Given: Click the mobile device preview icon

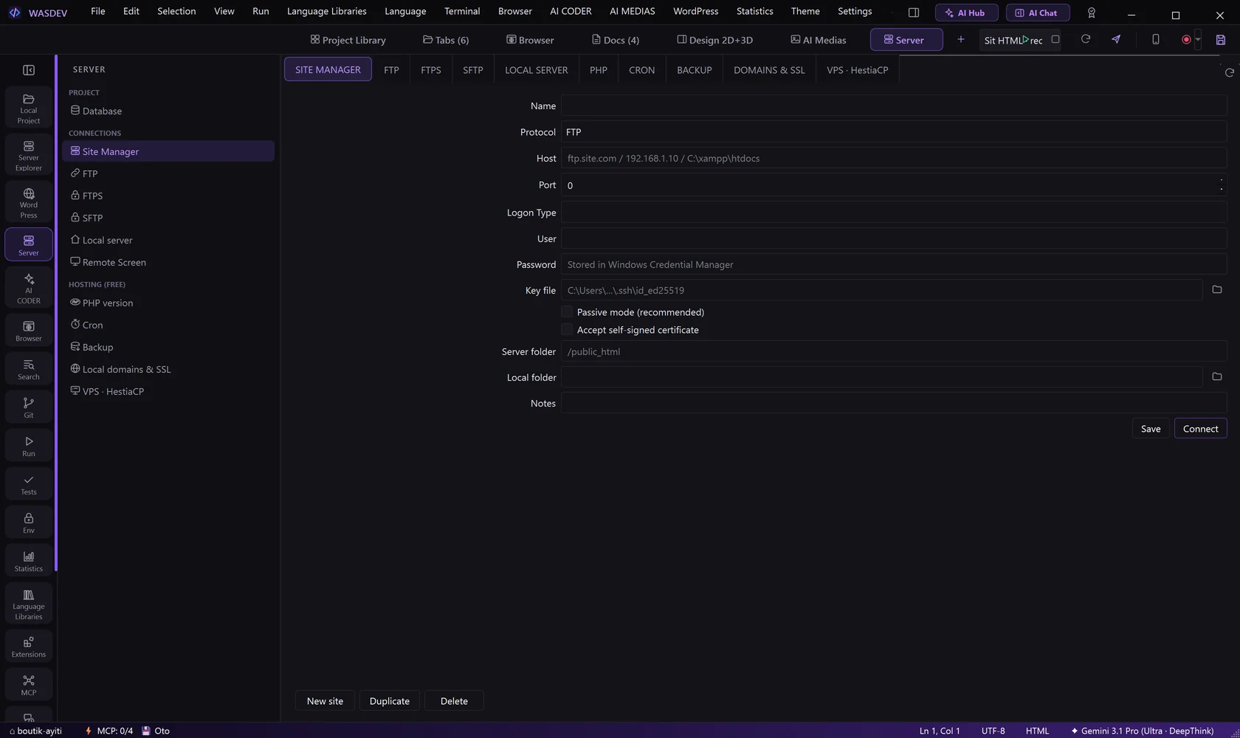Looking at the screenshot, I should [x=1156, y=39].
